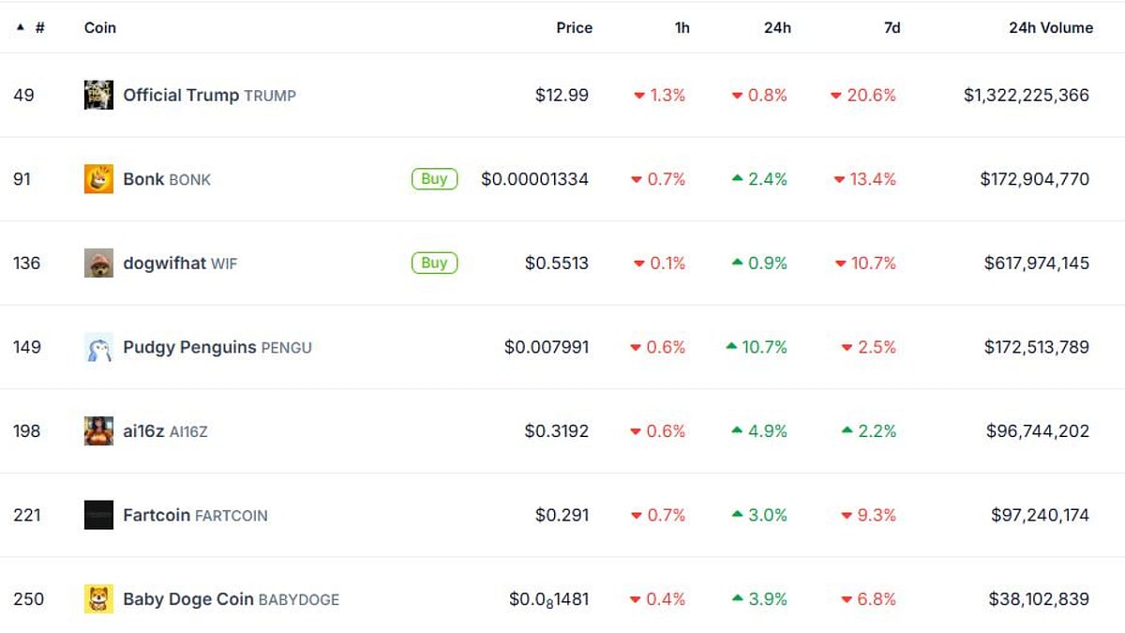Sort the table by the Price column header
The image size is (1125, 633).
pyautogui.click(x=574, y=27)
